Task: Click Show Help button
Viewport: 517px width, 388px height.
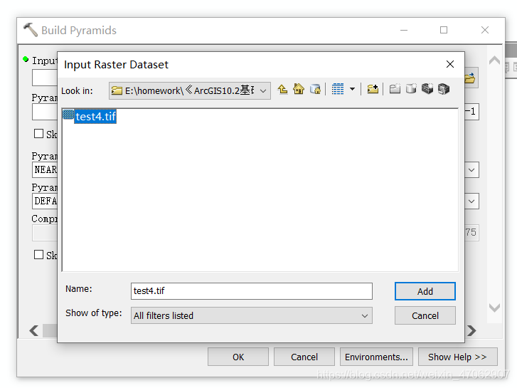Action: (x=458, y=357)
